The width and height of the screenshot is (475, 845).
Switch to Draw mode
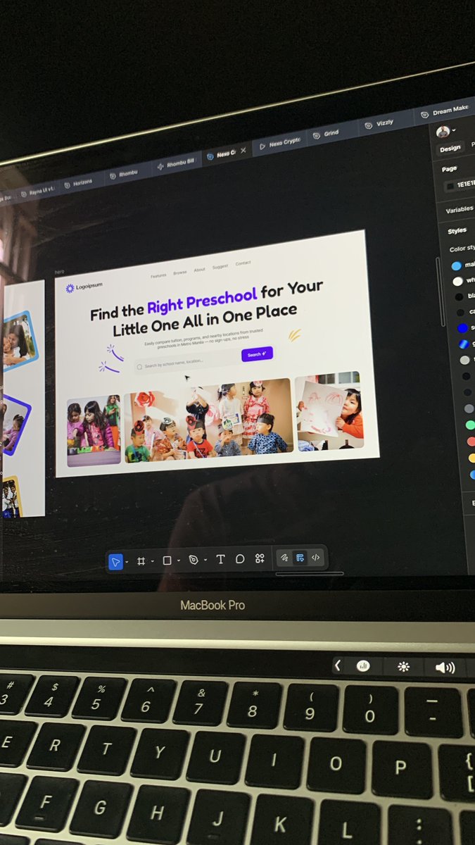pyautogui.click(x=284, y=558)
